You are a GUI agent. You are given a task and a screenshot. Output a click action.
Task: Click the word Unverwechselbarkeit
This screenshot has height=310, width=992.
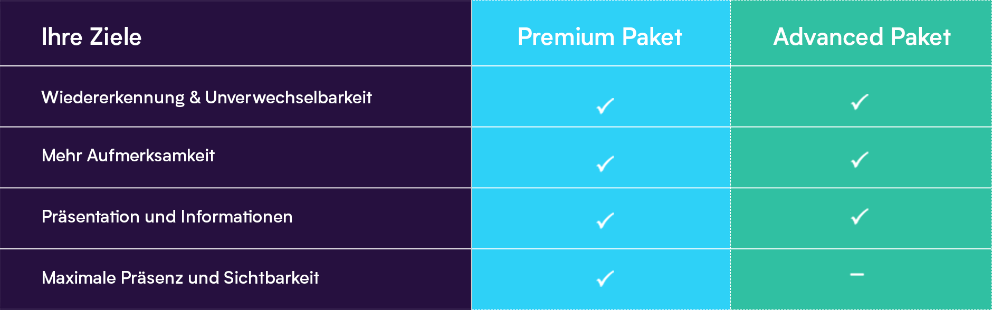tap(289, 98)
